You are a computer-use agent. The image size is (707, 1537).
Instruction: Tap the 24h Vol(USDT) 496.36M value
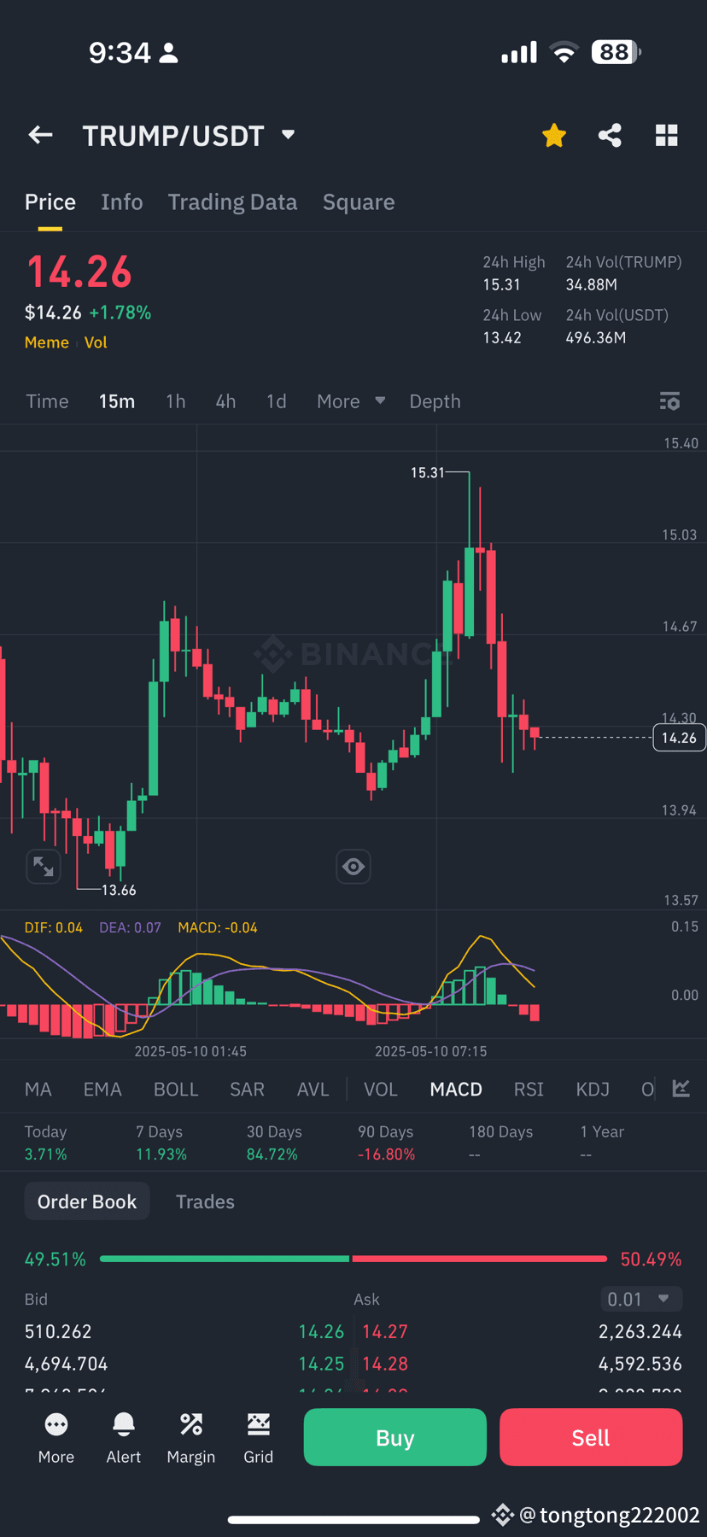pyautogui.click(x=596, y=337)
